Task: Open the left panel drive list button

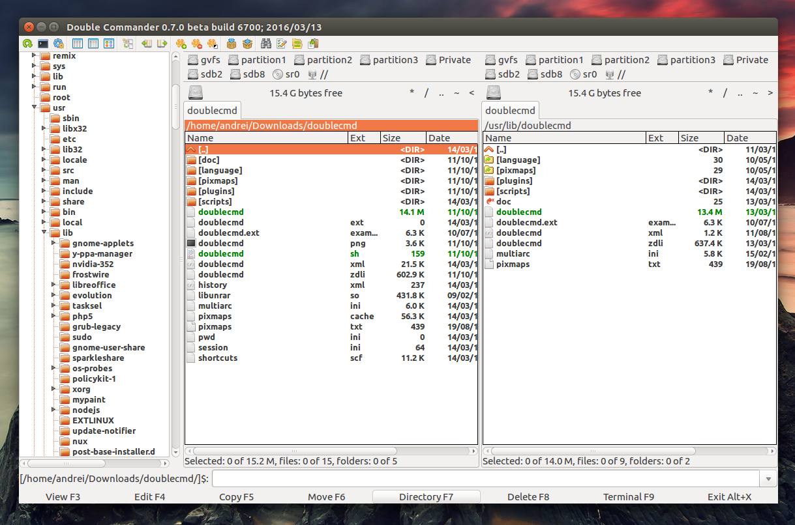Action: point(195,93)
